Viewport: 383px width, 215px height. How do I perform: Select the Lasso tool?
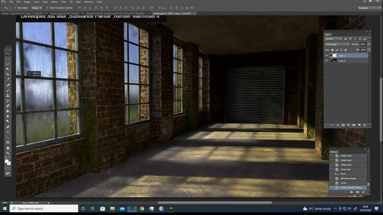click(8, 64)
